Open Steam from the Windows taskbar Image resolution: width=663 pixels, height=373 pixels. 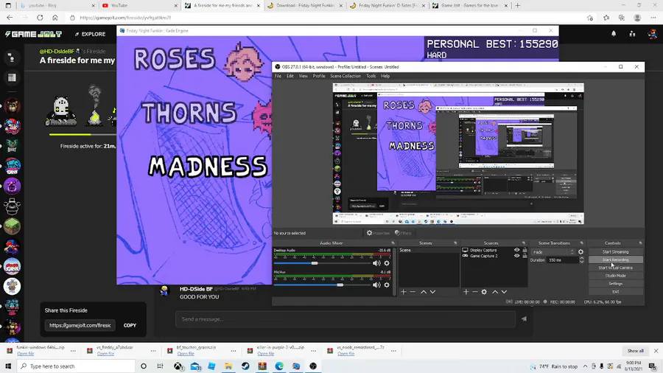(x=245, y=366)
